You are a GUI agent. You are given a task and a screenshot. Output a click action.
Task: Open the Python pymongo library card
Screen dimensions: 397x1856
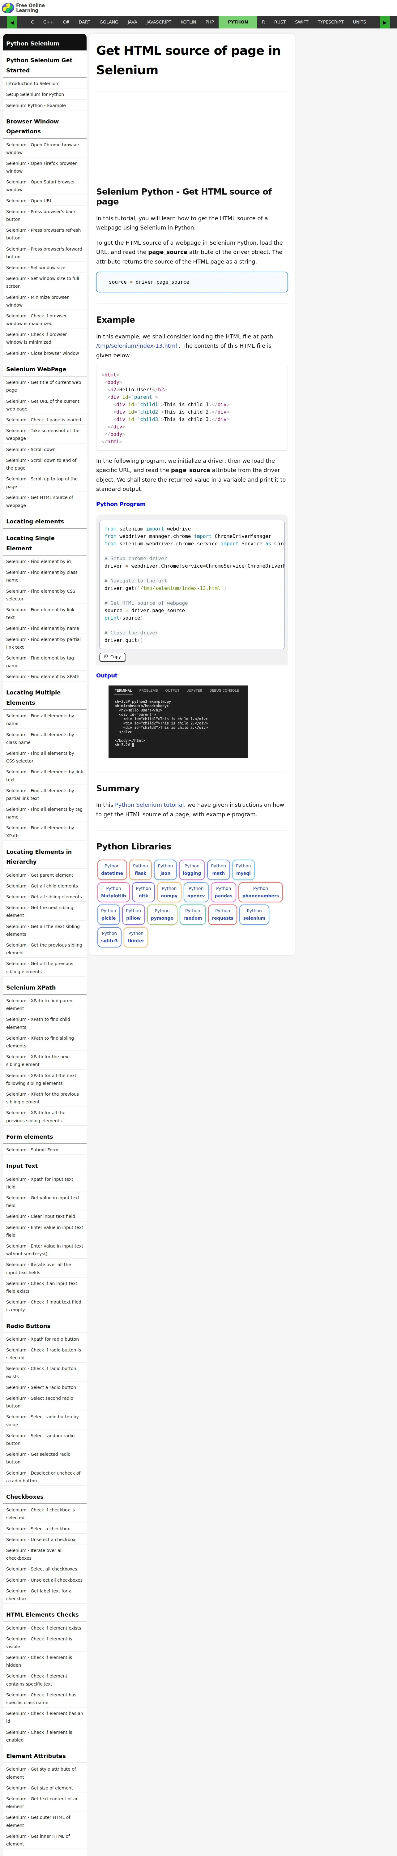tap(162, 914)
